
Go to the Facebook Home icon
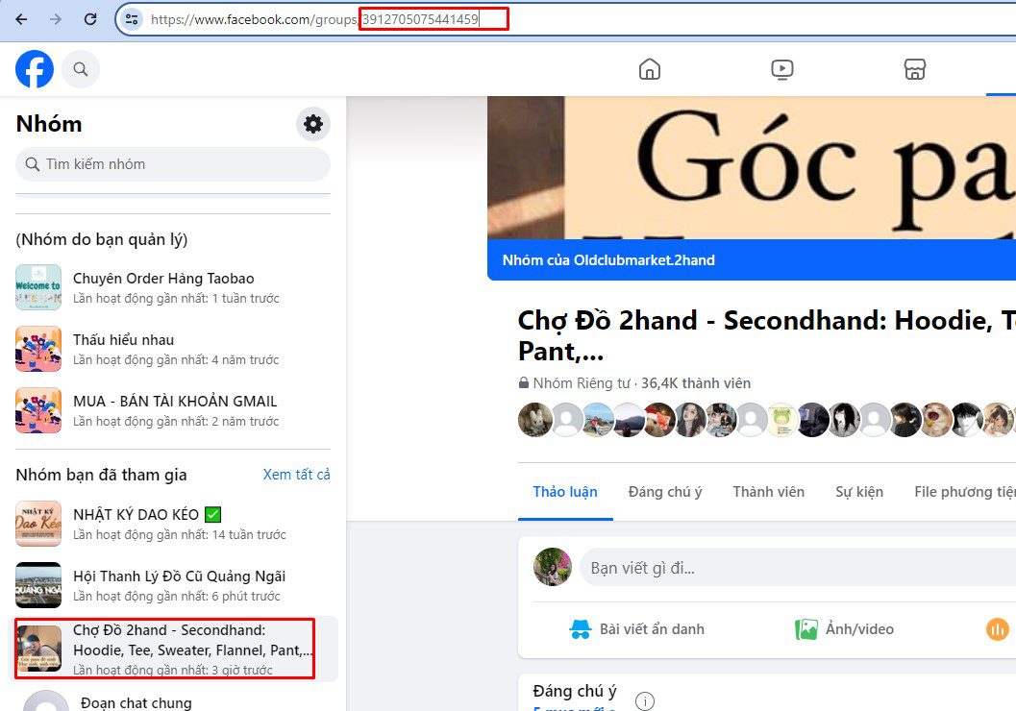[649, 68]
